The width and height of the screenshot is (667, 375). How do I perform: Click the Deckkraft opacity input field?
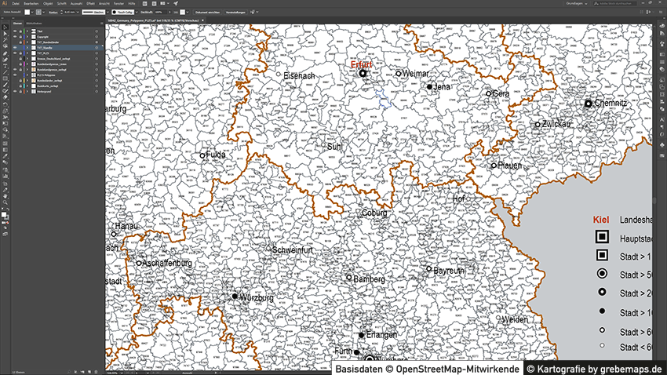point(161,12)
